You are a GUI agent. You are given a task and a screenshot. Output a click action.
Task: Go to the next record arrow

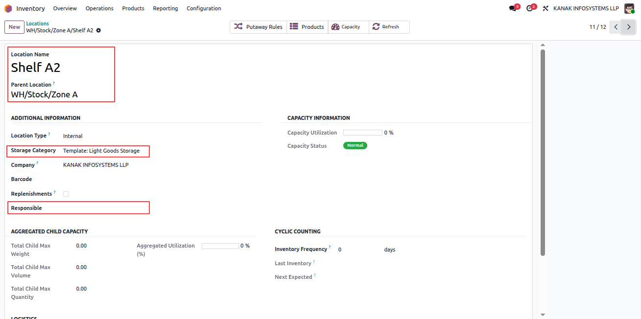pos(629,27)
